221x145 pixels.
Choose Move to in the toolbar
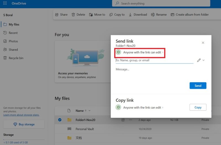(97, 15)
